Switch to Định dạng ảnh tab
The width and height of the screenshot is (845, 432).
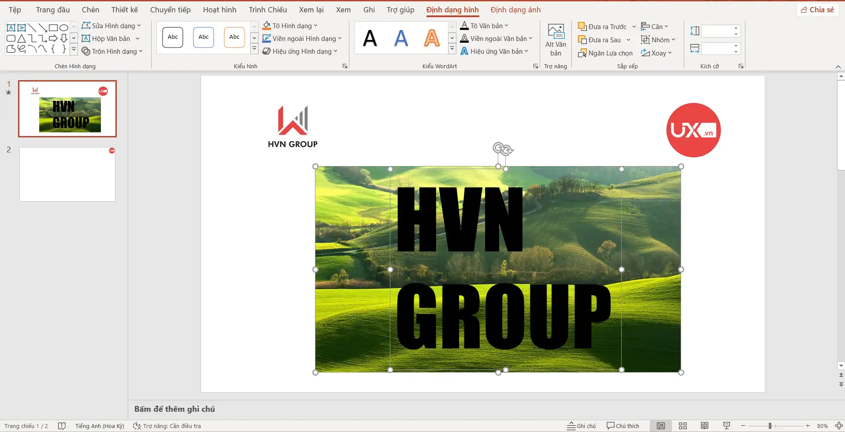(515, 10)
